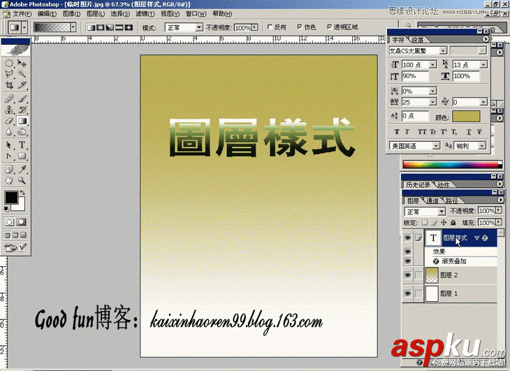Open the leading dropdown 13 点

[x=483, y=65]
